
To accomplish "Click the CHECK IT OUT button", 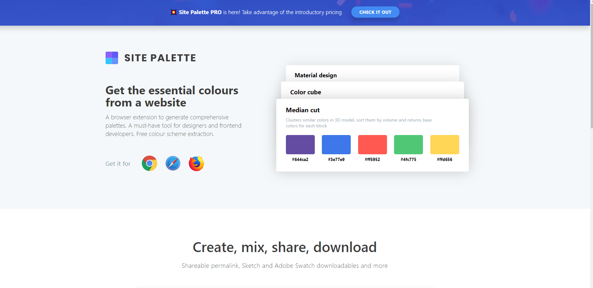I will (375, 12).
